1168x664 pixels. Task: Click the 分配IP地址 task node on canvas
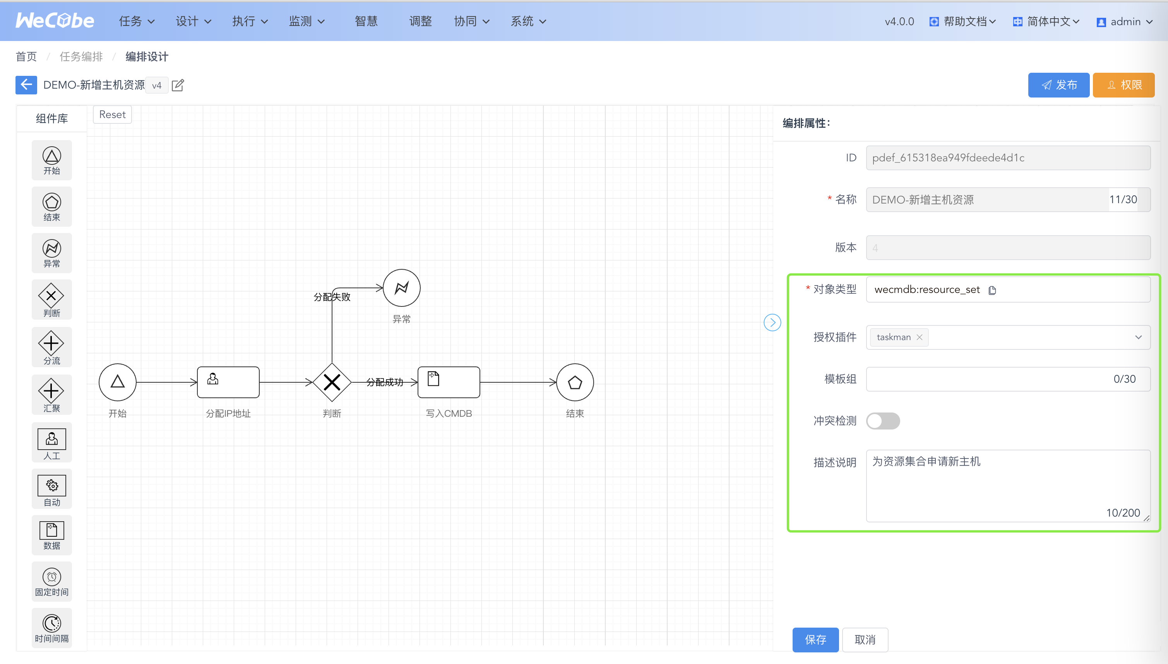click(228, 382)
